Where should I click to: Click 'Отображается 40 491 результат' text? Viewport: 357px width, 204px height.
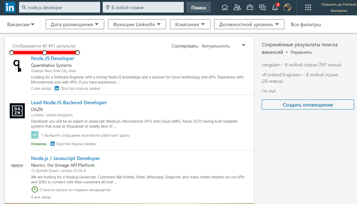coord(44,46)
